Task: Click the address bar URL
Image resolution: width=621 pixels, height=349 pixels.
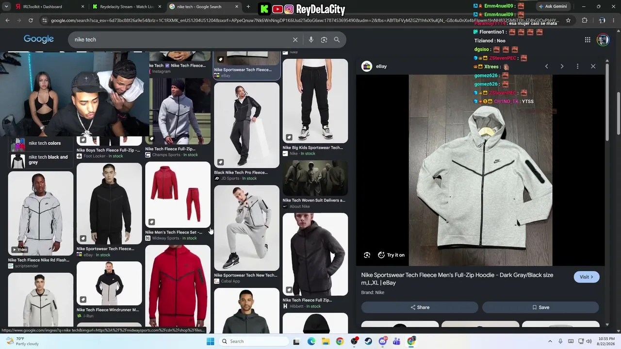Action: (305, 20)
